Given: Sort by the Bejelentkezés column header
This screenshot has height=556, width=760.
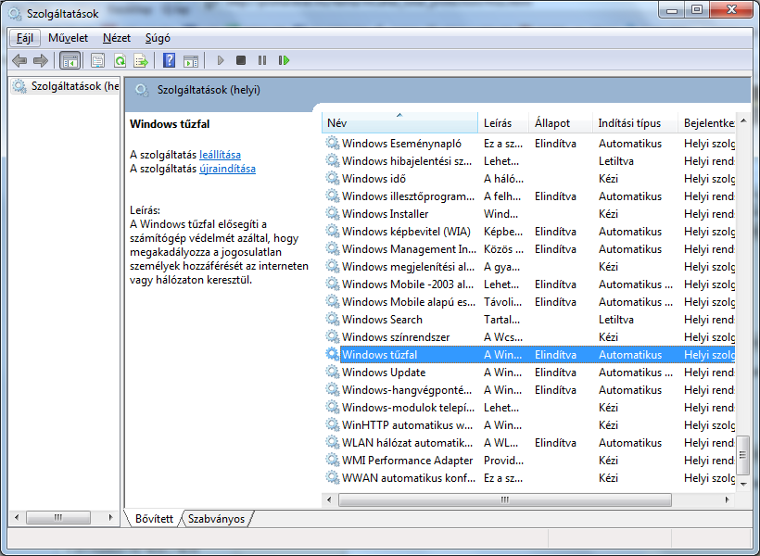Looking at the screenshot, I should (706, 122).
